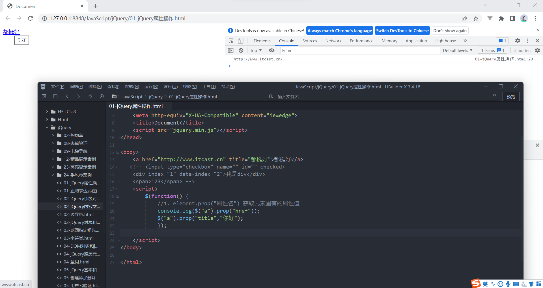Open the 文件(F) menu in HBuilder X
Viewport: 543px width, 288px height.
[57, 87]
